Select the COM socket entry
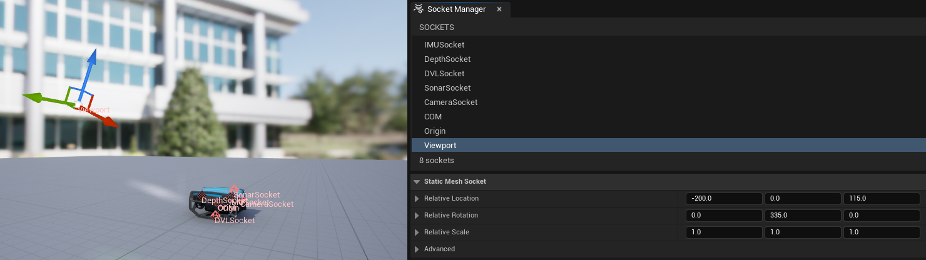 [433, 117]
